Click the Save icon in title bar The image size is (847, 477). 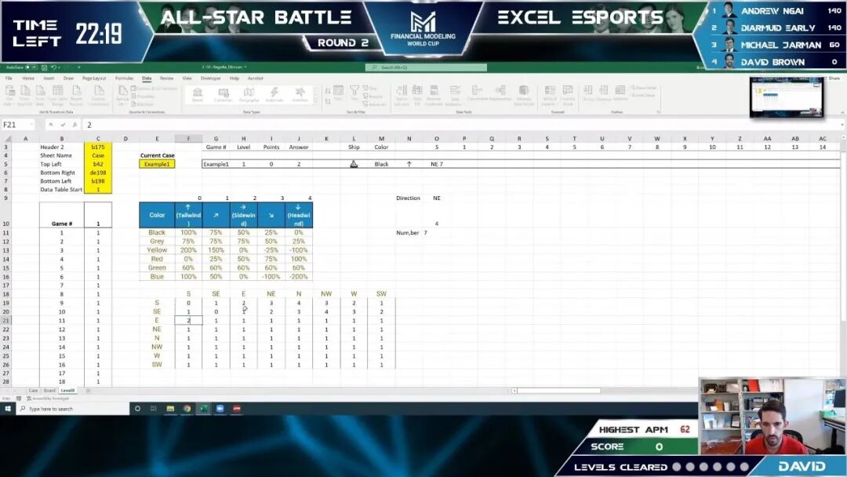[43, 67]
